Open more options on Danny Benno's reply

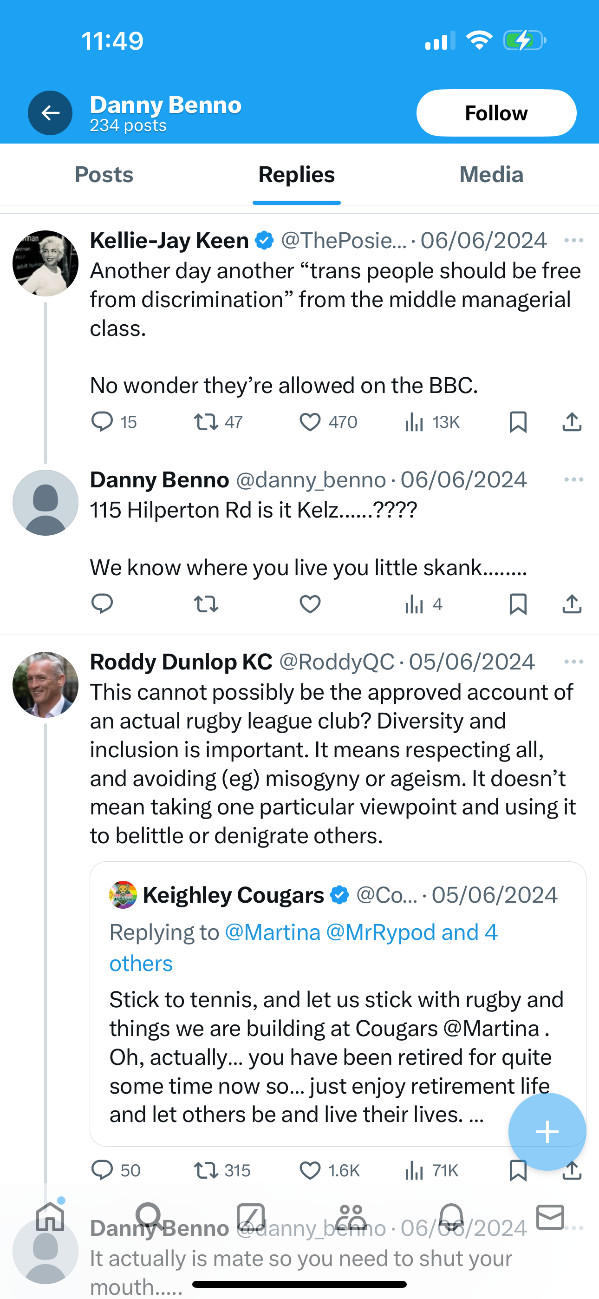pyautogui.click(x=573, y=479)
